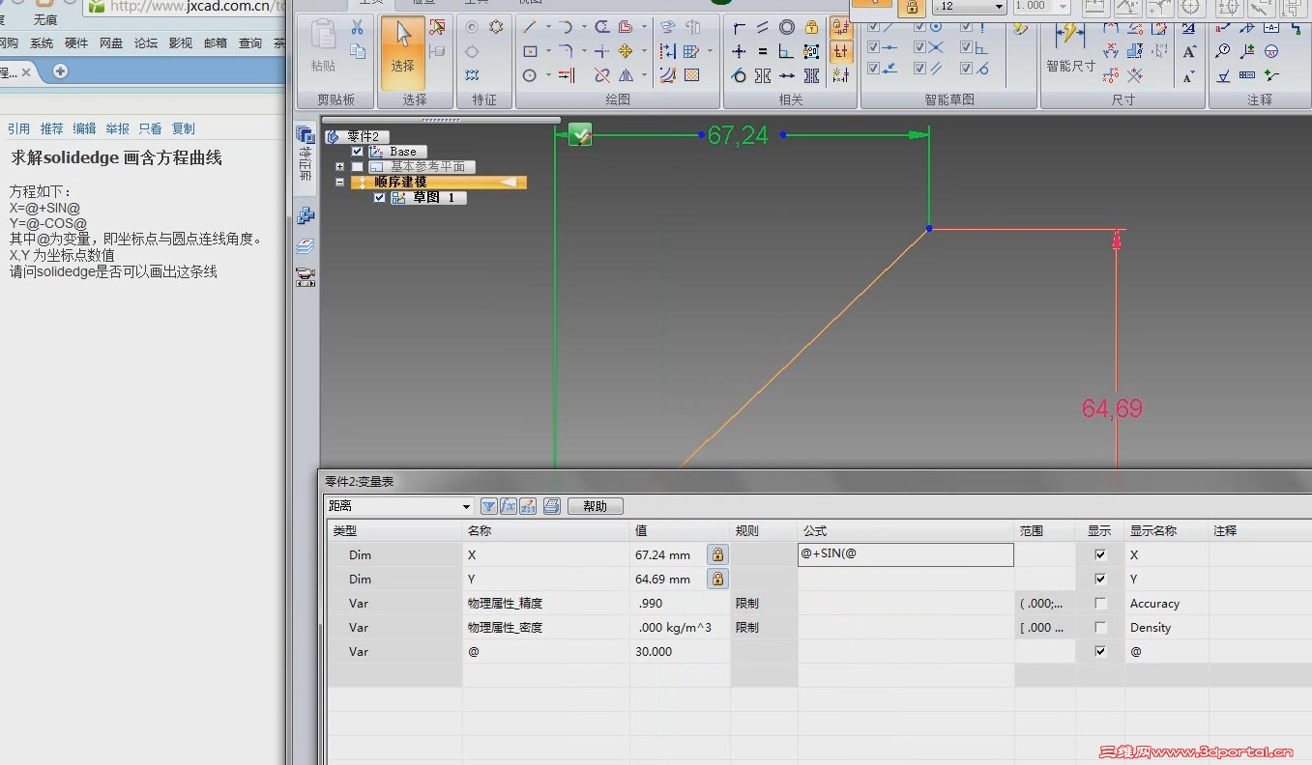
Task: Click the 帮助 button in variable table
Action: pyautogui.click(x=596, y=506)
